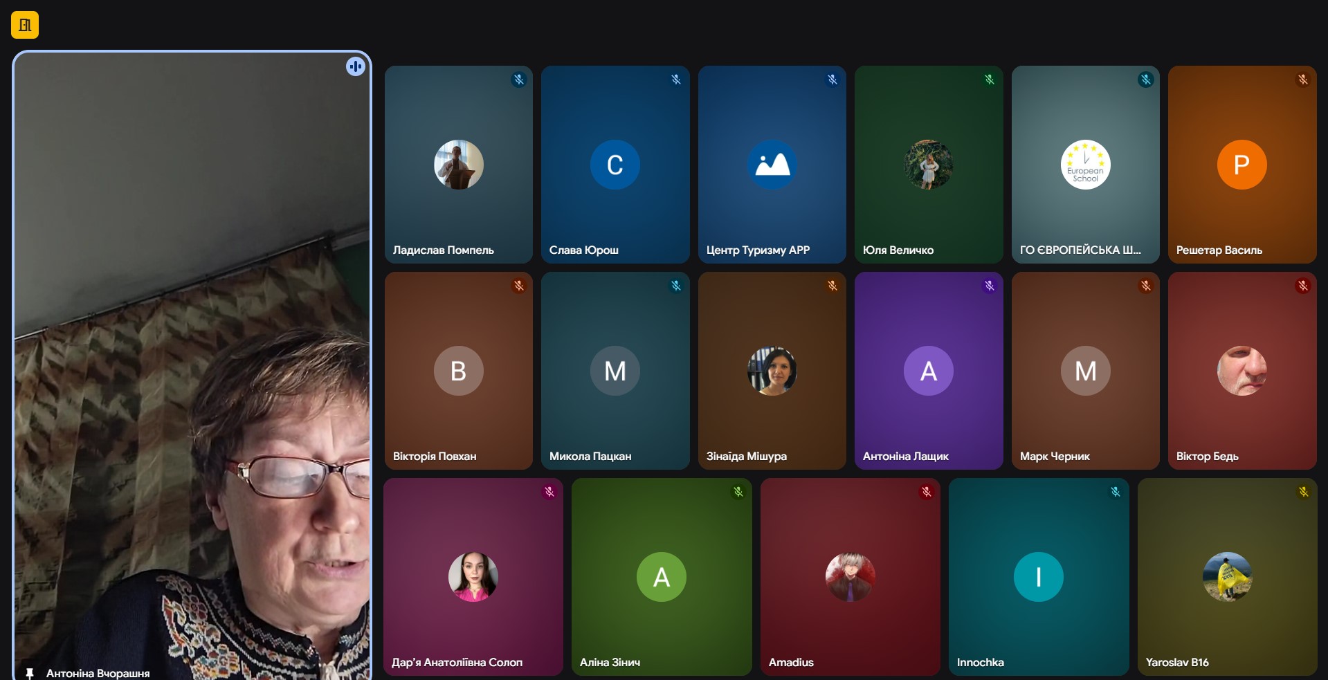
Task: Click the name label Вікторія Повхан
Action: click(x=435, y=456)
